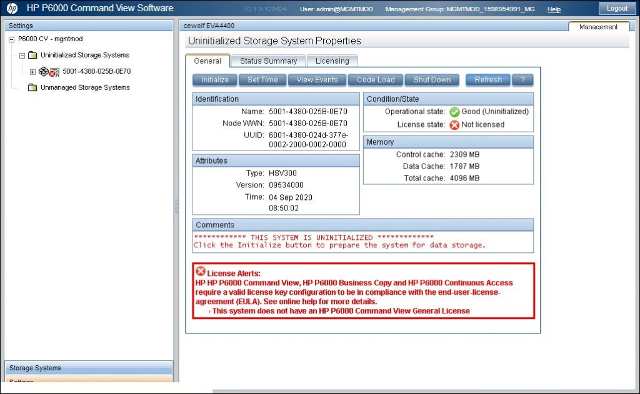Refresh the storage system properties
The height and width of the screenshot is (394, 640).
coord(487,79)
